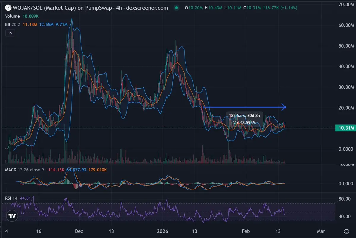Click the low value L10.11M
Viewport: 356px width, 238px height.
point(233,8)
